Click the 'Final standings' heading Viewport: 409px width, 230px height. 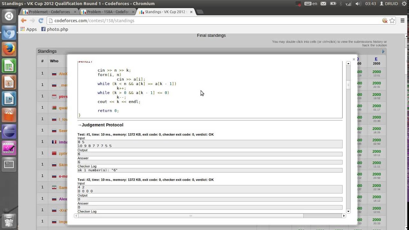coord(211,35)
